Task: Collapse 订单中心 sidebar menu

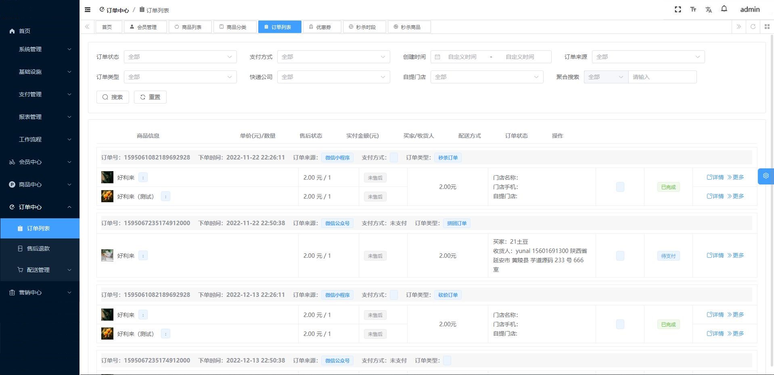Action: 40,207
